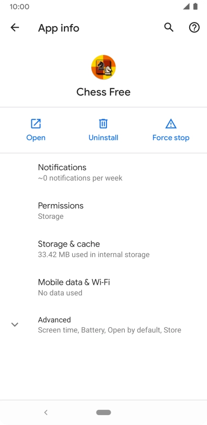Click the Open text label
Image resolution: width=207 pixels, height=425 pixels.
(36, 138)
